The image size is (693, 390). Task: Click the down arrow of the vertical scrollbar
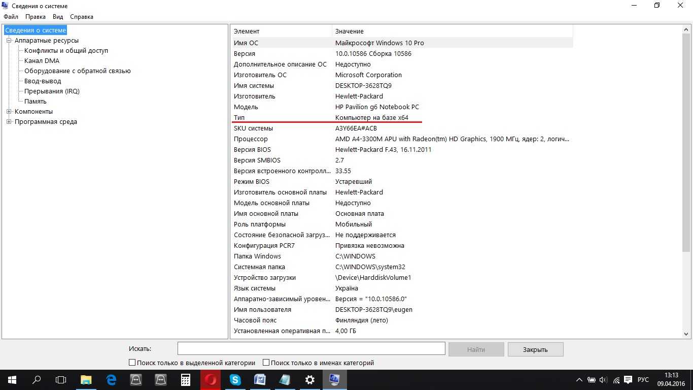pos(686,334)
